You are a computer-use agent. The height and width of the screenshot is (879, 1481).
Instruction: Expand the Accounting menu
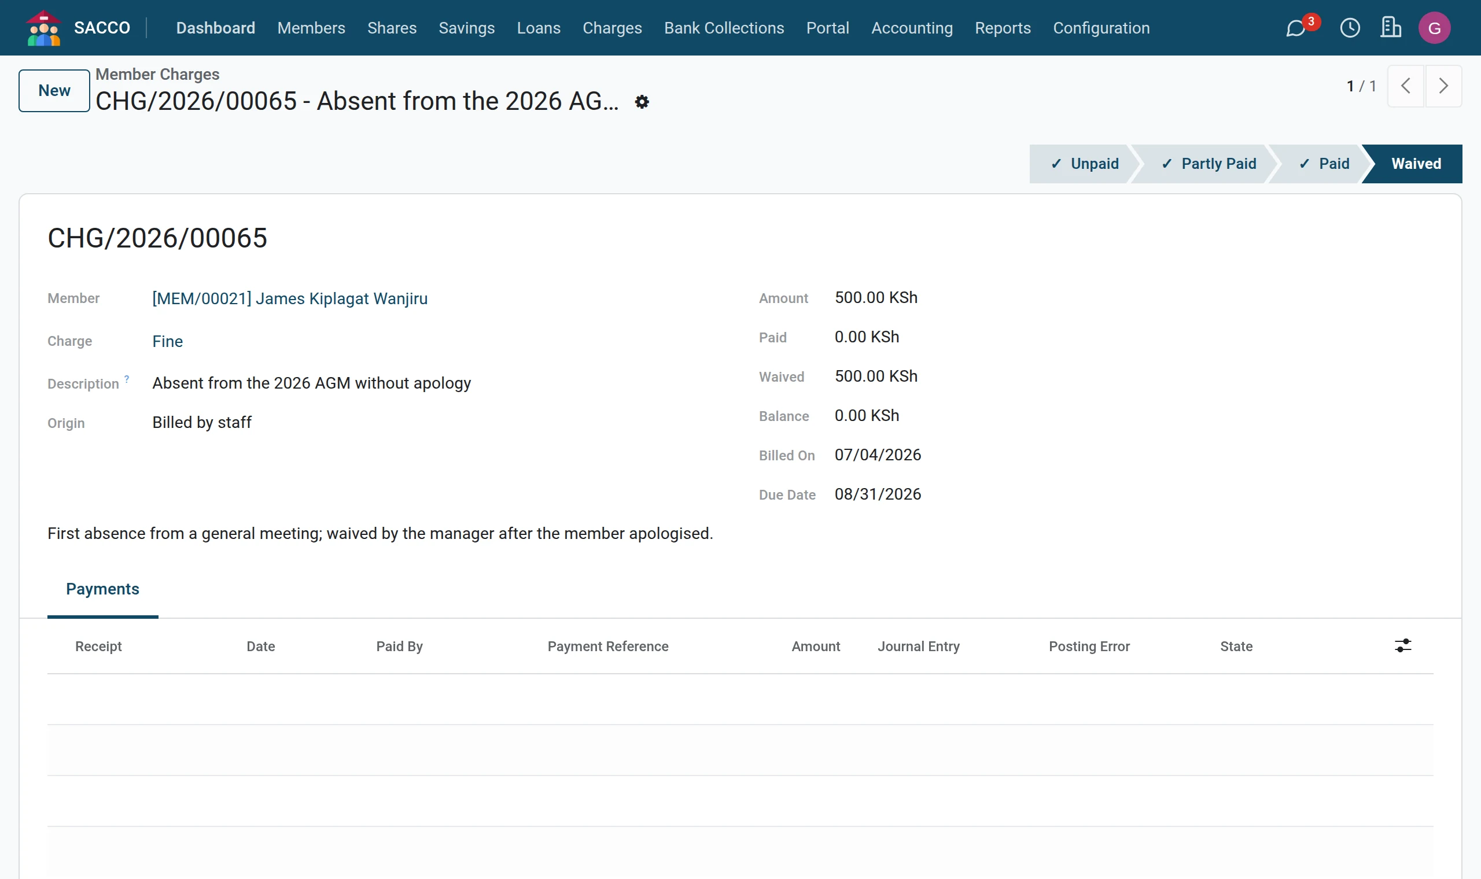click(x=912, y=28)
